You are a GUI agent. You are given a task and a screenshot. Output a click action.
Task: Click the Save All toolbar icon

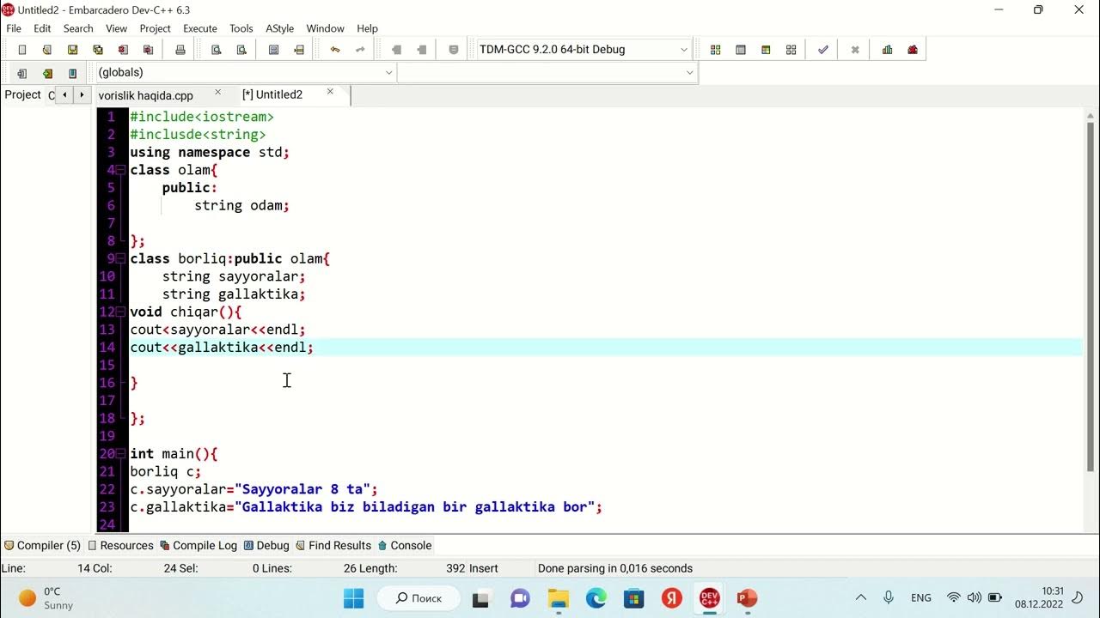[x=97, y=50]
